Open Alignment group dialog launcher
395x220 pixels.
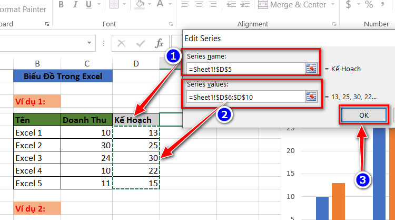pos(334,24)
